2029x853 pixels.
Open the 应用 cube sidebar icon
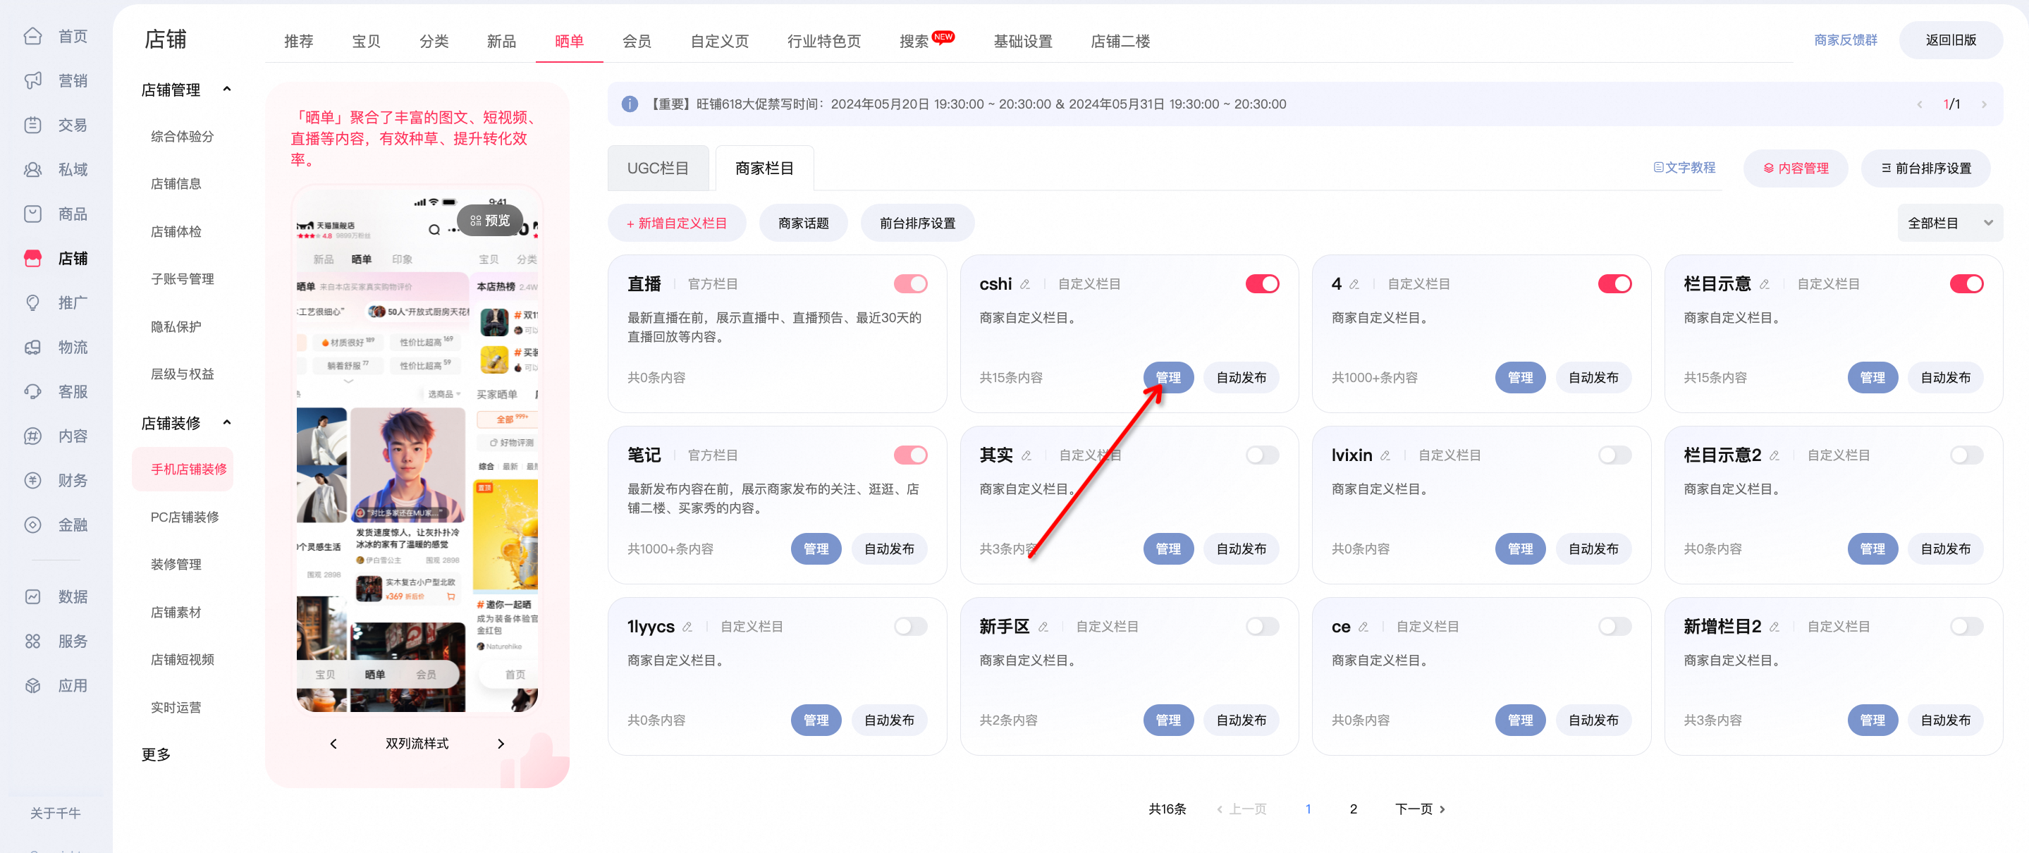click(x=32, y=686)
